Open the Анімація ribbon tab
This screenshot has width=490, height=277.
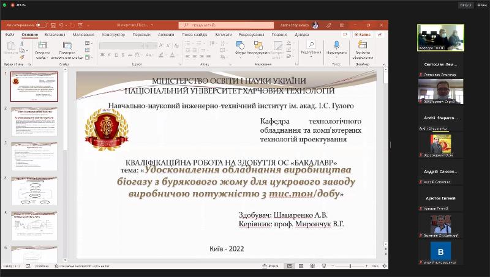(x=165, y=35)
